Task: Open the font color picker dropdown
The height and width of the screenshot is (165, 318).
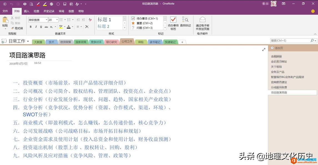Action: 72,26
